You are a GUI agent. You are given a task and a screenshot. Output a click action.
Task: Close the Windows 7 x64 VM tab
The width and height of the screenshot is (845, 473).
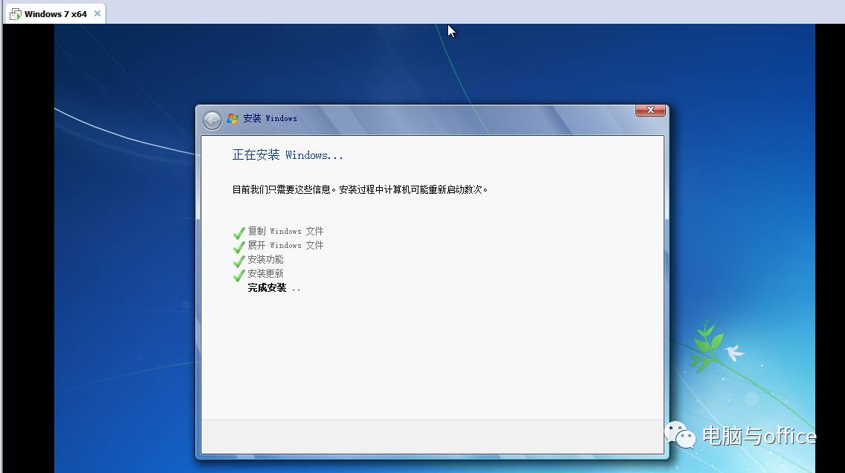pos(97,13)
